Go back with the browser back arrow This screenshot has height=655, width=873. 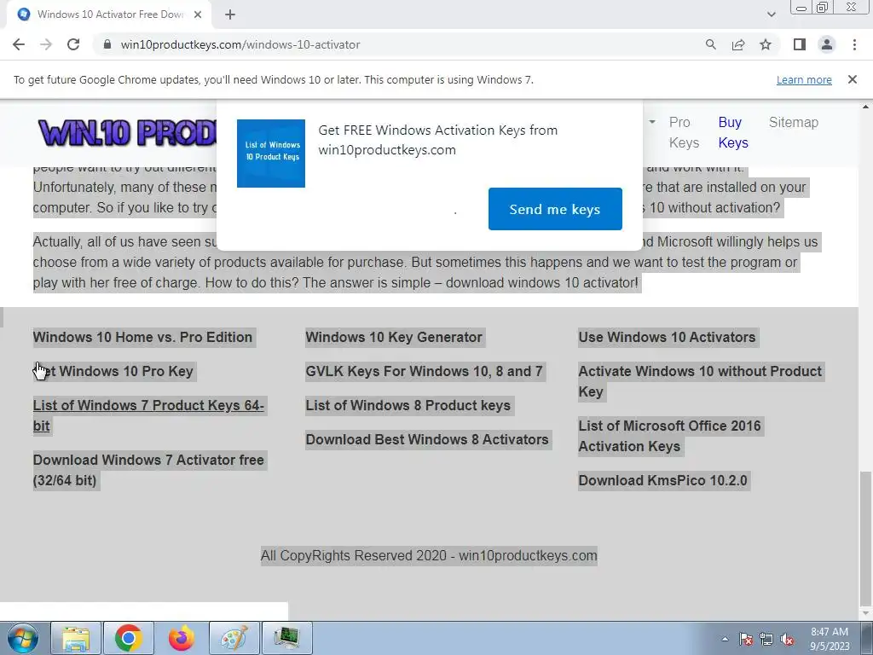(19, 44)
